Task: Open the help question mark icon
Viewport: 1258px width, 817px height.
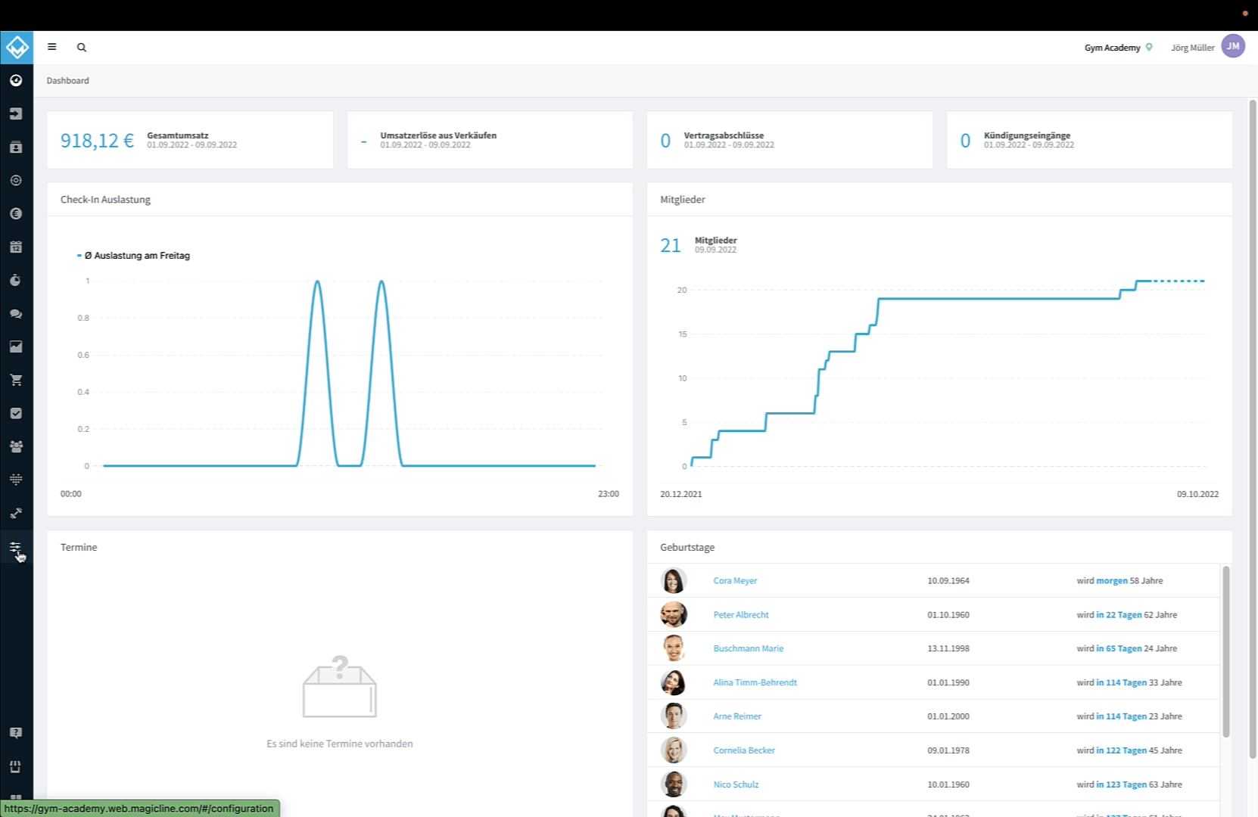Action: (x=16, y=733)
